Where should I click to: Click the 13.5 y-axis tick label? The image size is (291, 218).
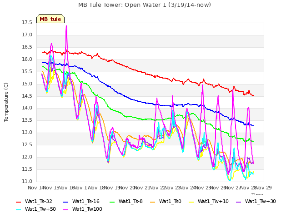tap(27, 120)
